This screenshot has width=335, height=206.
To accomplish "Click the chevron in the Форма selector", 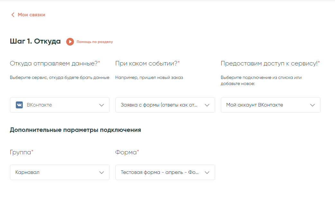I will (x=207, y=172).
